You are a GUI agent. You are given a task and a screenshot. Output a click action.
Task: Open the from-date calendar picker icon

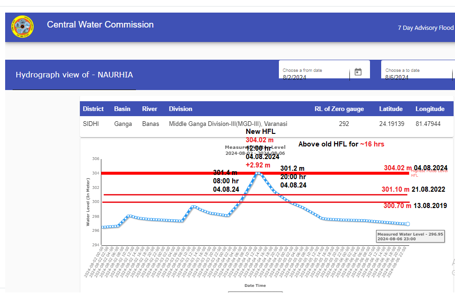(x=358, y=72)
